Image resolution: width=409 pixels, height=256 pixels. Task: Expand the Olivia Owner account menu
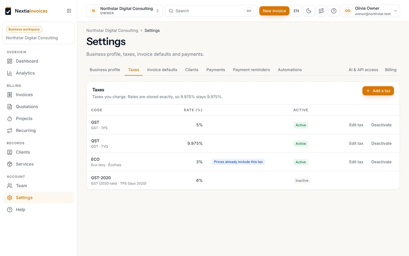pyautogui.click(x=370, y=11)
